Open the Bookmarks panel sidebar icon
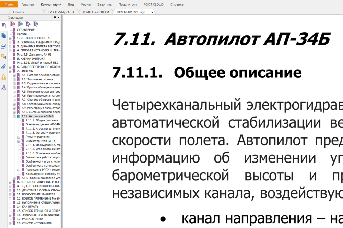 click(x=4, y=25)
